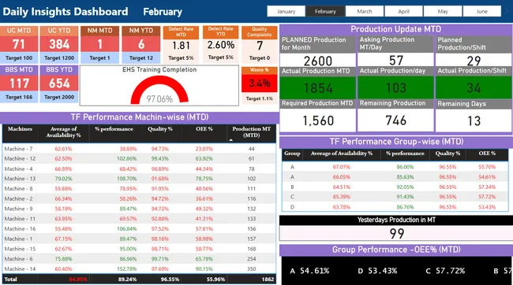Click Group C row in group-wise table
This screenshot has width=513, height=285.
point(395,197)
